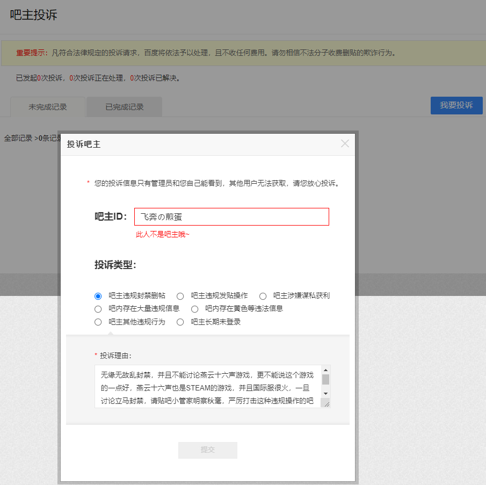Select the 吧主长期未登录 radio button
This screenshot has height=485, width=486.
pyautogui.click(x=180, y=322)
